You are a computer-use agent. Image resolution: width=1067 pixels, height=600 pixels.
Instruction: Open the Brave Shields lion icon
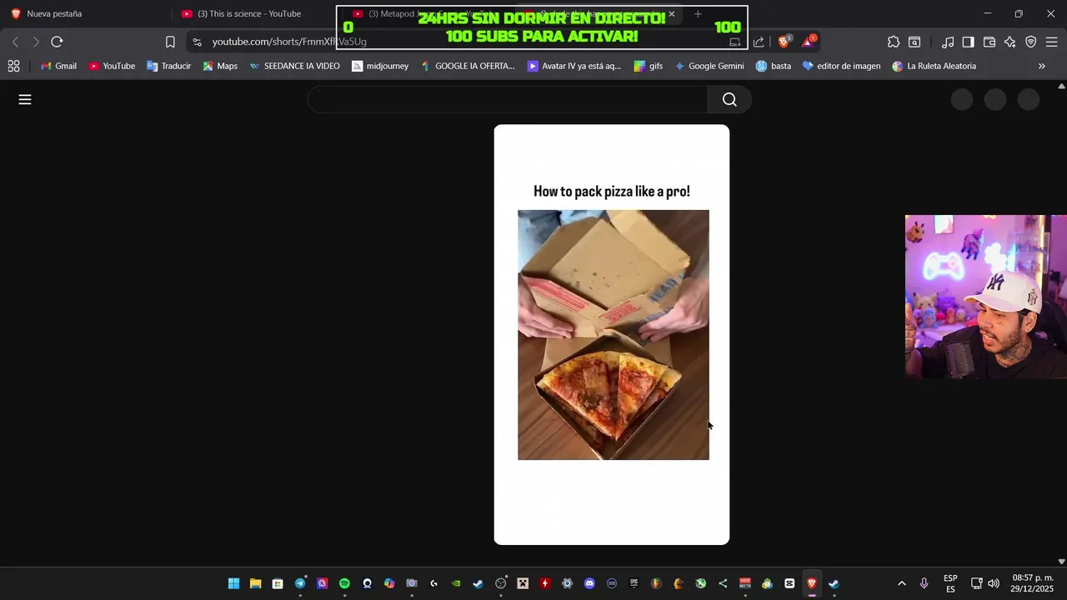pyautogui.click(x=784, y=42)
